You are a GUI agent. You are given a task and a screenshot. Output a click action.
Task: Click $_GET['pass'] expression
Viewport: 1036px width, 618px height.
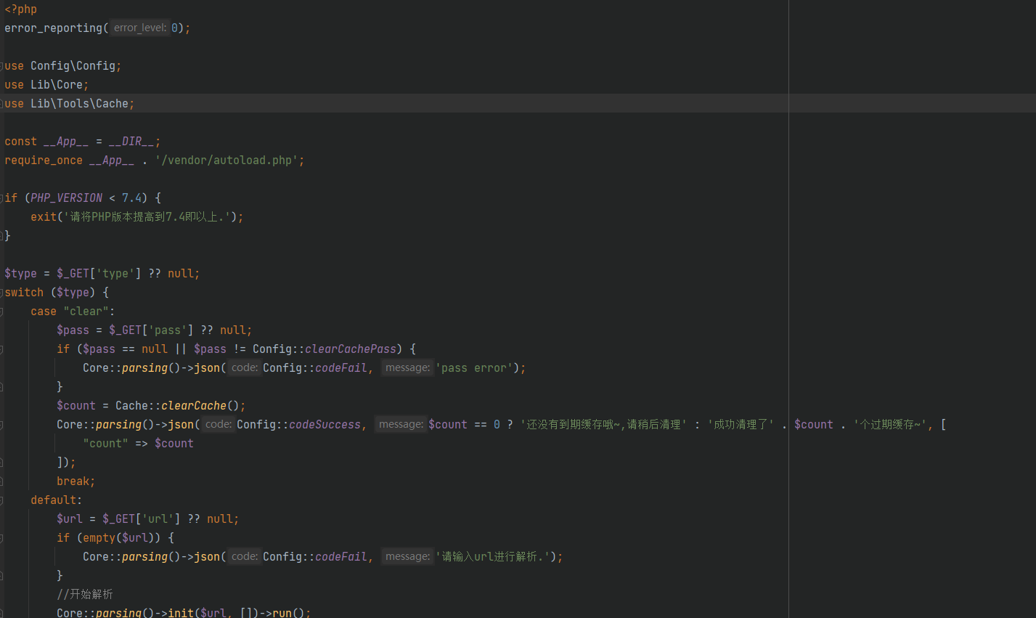[x=151, y=330]
